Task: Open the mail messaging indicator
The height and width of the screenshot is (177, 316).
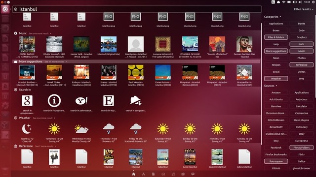Action: (x=289, y=2)
